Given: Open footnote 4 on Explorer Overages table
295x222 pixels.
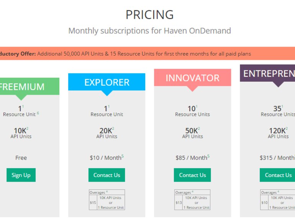Looking at the screenshot, I should click(107, 191).
